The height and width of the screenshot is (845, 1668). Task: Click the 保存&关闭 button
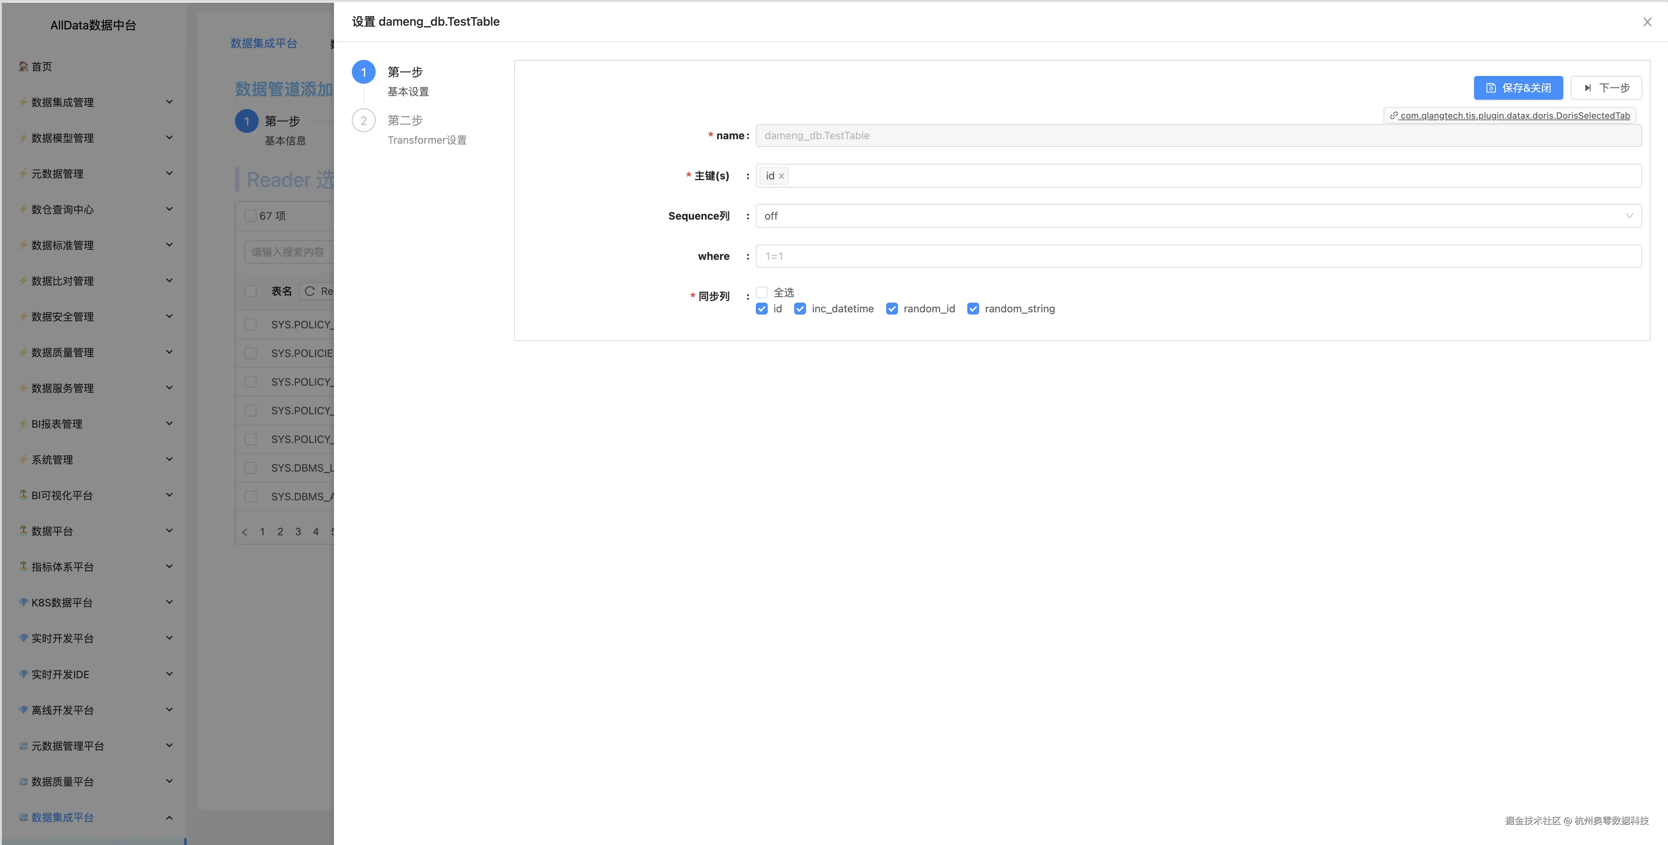(1518, 88)
